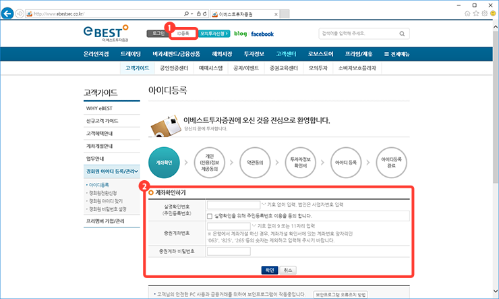Image resolution: width=499 pixels, height=299 pixels.
Task: Select 아이디등록 in the sidebar submenu
Action: [x=98, y=185]
